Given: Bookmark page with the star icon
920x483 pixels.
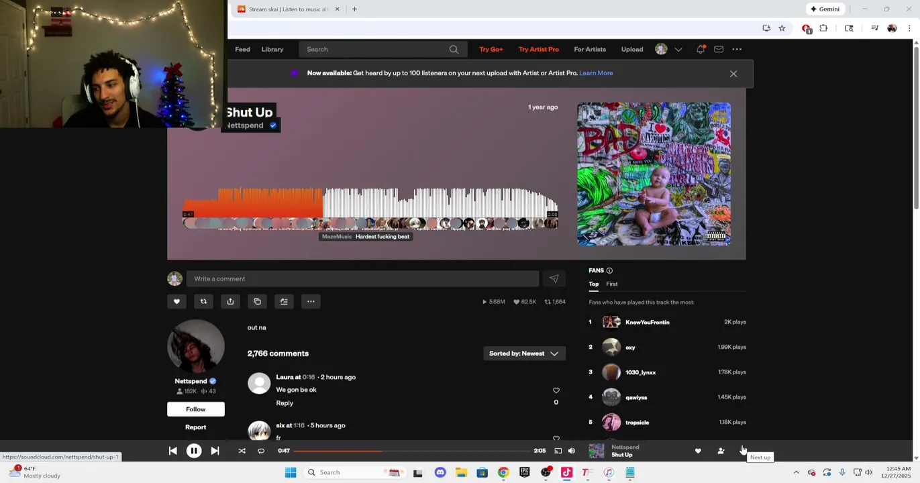Looking at the screenshot, I should (x=782, y=28).
